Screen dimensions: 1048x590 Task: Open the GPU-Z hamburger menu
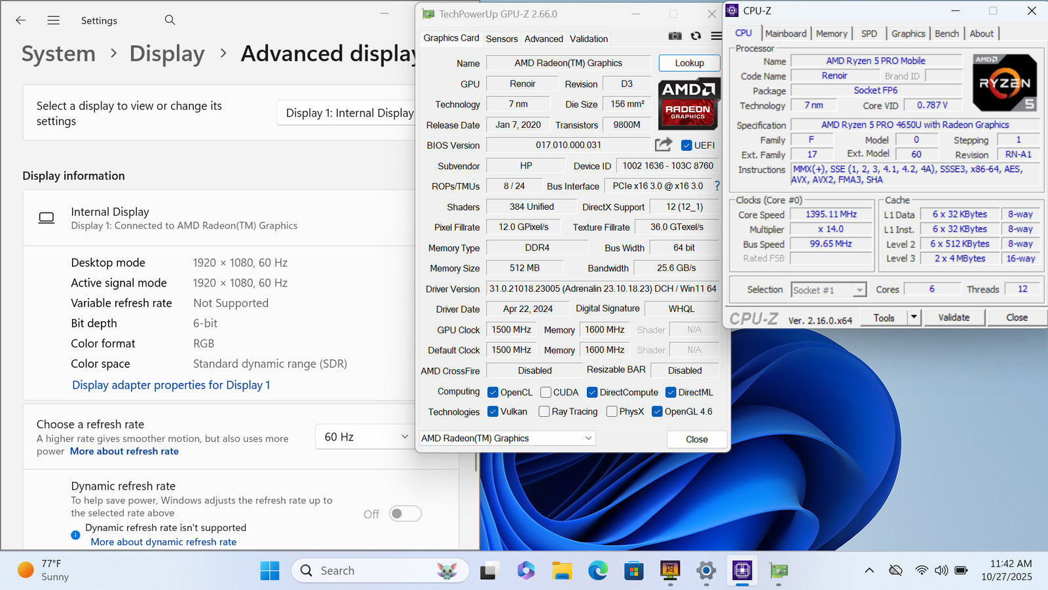click(x=717, y=36)
